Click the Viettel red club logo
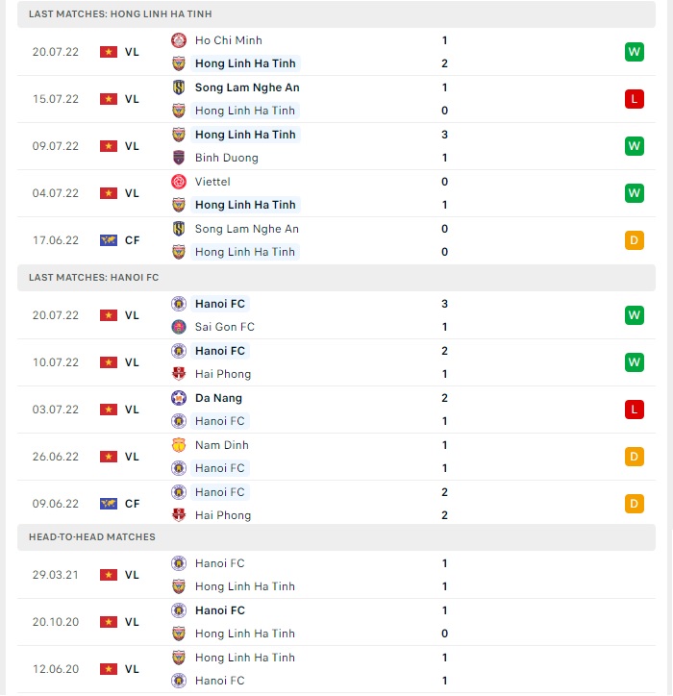Viewport: 673px width, 696px height. pos(179,182)
